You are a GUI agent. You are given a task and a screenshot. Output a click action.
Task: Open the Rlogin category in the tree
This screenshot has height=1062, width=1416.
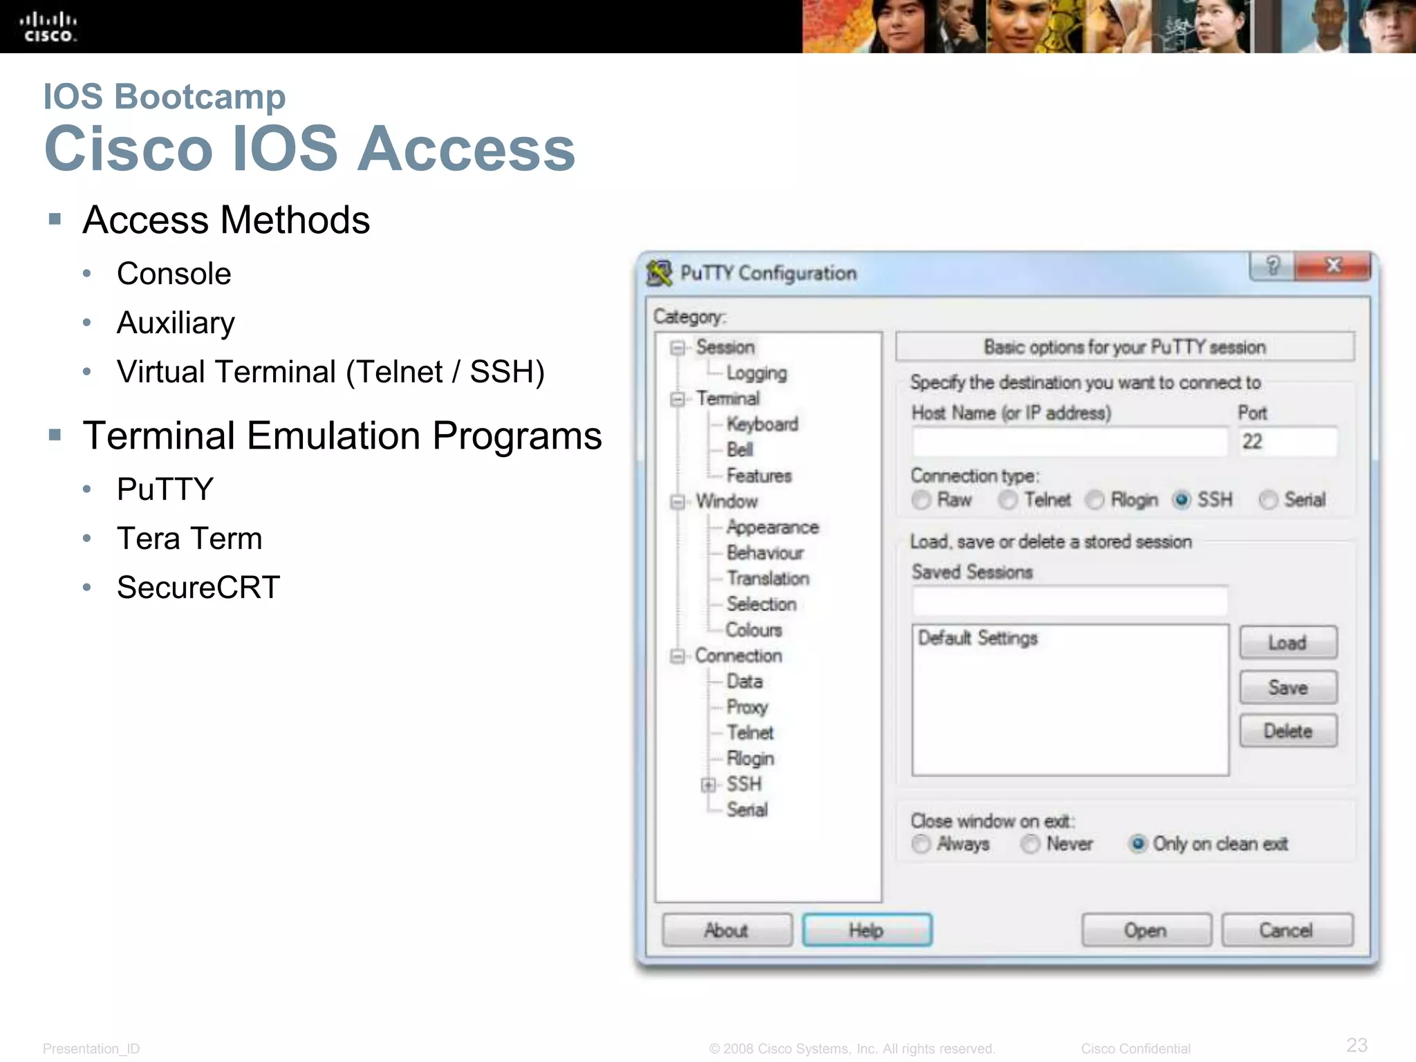[x=750, y=758]
